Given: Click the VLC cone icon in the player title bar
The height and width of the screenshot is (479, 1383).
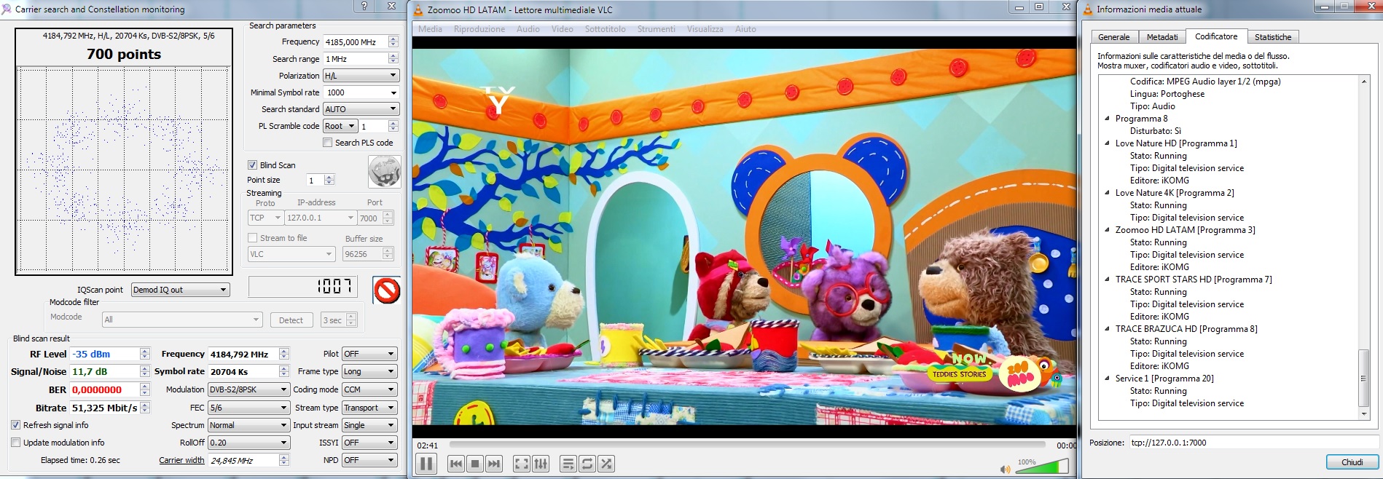Looking at the screenshot, I should [418, 9].
